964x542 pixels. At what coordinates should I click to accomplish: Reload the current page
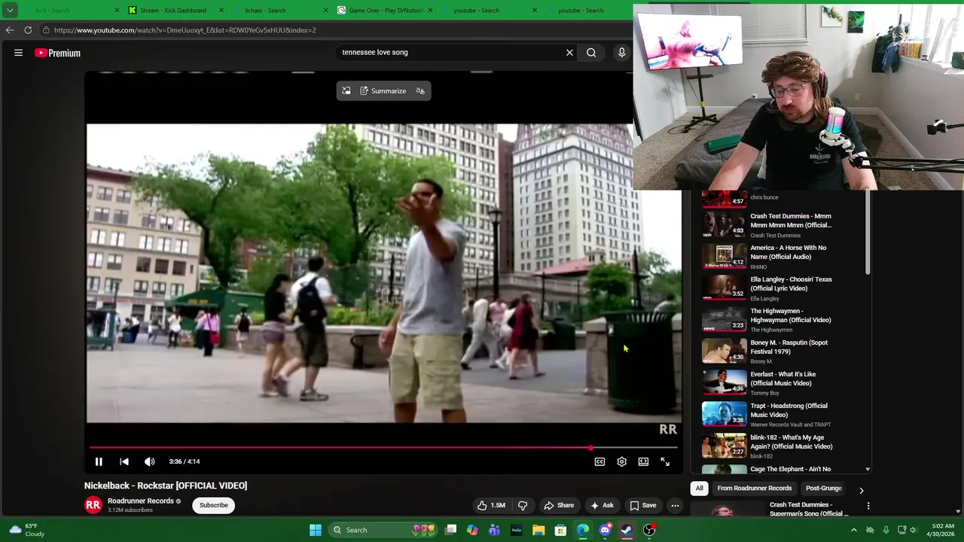coord(28,30)
